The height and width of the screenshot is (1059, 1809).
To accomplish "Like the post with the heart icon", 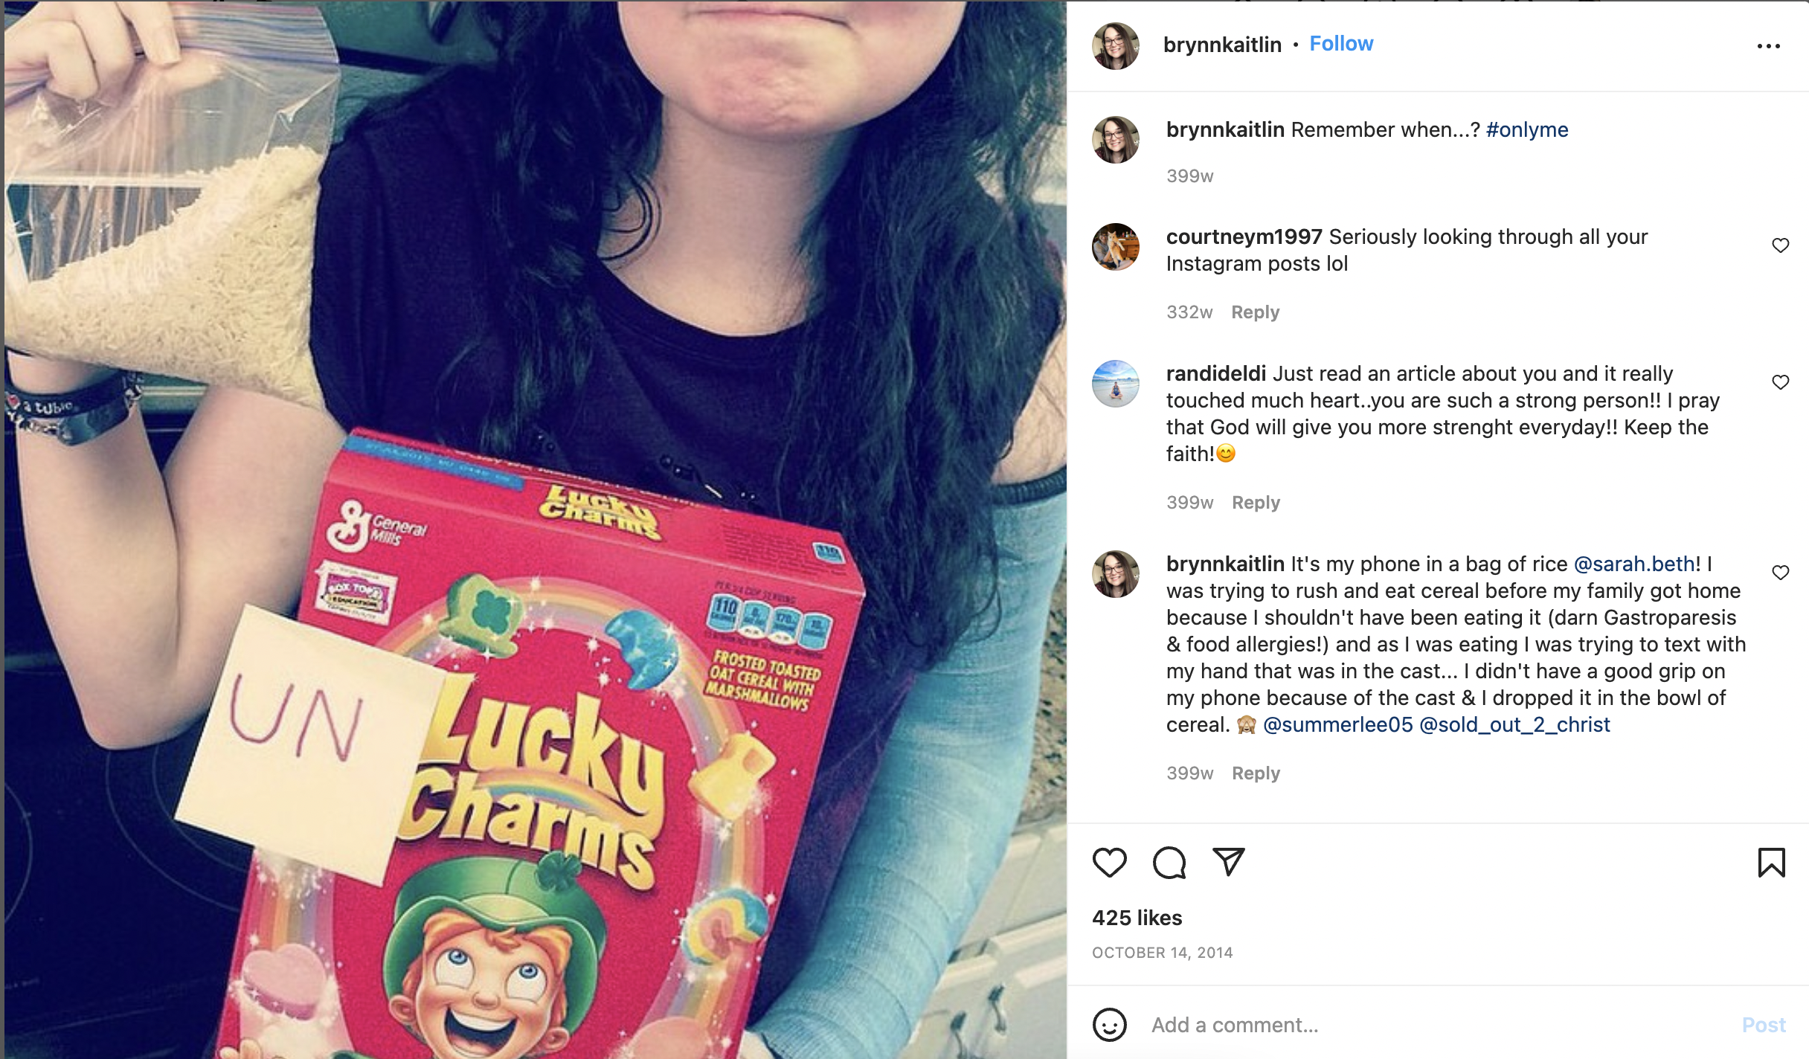I will [x=1109, y=863].
